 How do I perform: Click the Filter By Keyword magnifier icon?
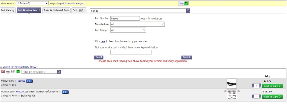click(59, 72)
